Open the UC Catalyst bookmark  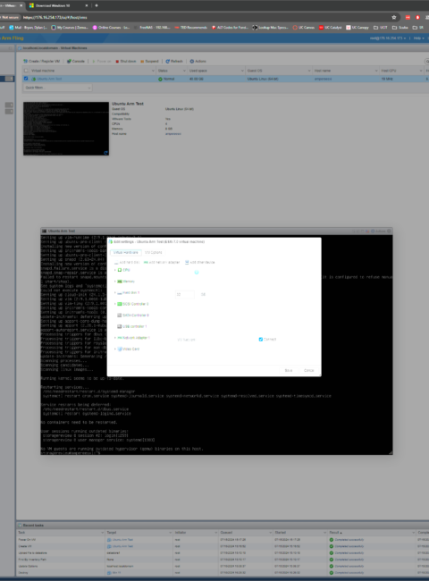(331, 28)
